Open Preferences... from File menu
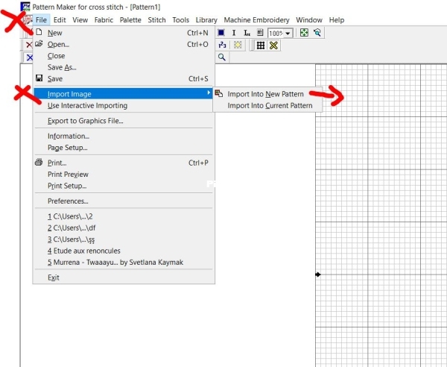This screenshot has height=367, width=447. pyautogui.click(x=124, y=201)
